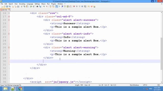Click the Print toolbar icon

point(18,7)
